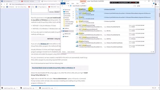Select the Search Tools contextual tab
This screenshot has height=90, width=160.
(83, 1)
